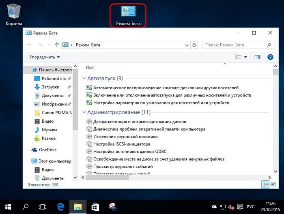Click the help question mark icon

[x=270, y=57]
